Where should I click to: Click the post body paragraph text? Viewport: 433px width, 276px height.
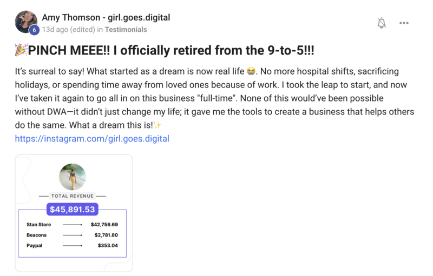(x=214, y=98)
